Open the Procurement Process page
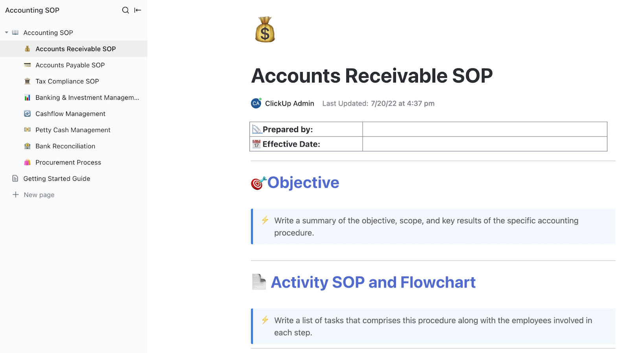The height and width of the screenshot is (353, 629). 68,162
